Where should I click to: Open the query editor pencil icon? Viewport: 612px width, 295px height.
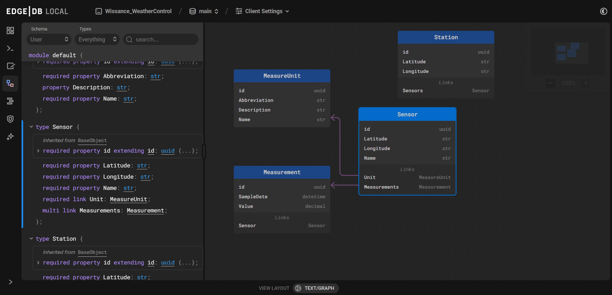point(10,66)
